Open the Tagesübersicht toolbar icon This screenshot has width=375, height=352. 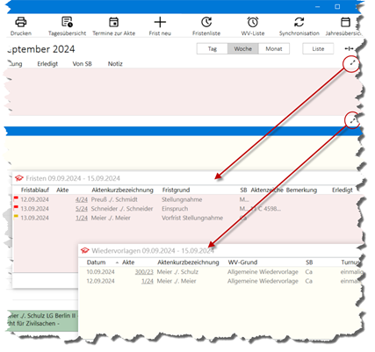[x=67, y=22]
